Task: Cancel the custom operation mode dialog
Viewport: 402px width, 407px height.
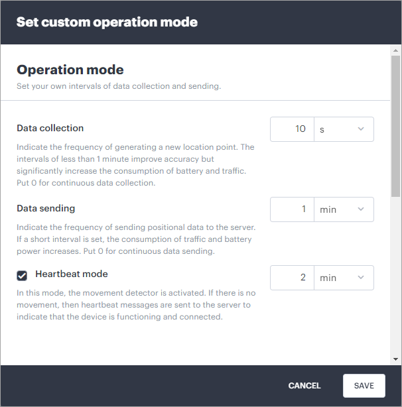Action: (304, 386)
